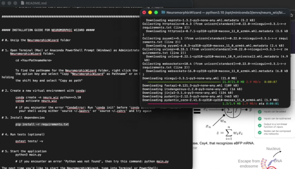Image resolution: width=295 pixels, height=169 pixels.
Task: Click '# 0. Unzip the NeuromorphicWizard folder' line
Action: pos(36,40)
